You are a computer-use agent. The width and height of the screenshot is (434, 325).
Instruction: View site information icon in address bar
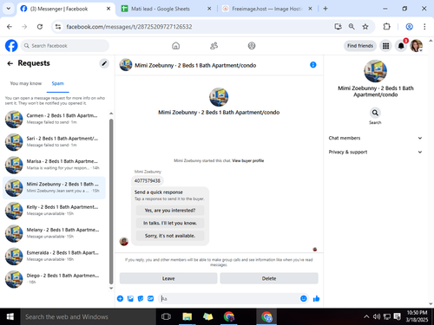tap(58, 27)
